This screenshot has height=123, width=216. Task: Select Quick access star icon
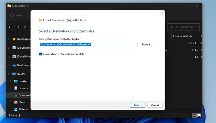coord(14,39)
